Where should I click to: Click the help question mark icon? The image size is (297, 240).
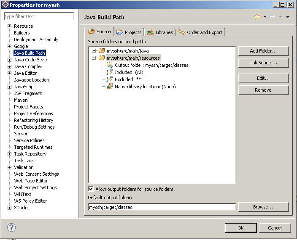[x=11, y=227]
